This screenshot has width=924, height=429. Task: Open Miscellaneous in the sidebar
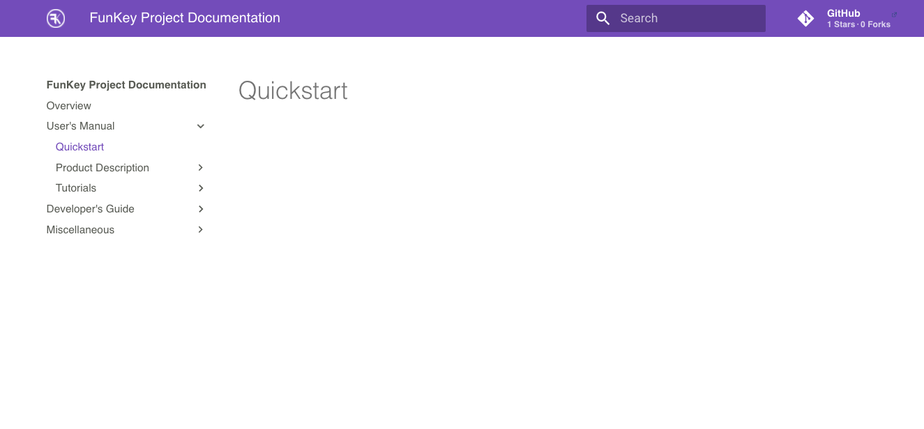[80, 230]
